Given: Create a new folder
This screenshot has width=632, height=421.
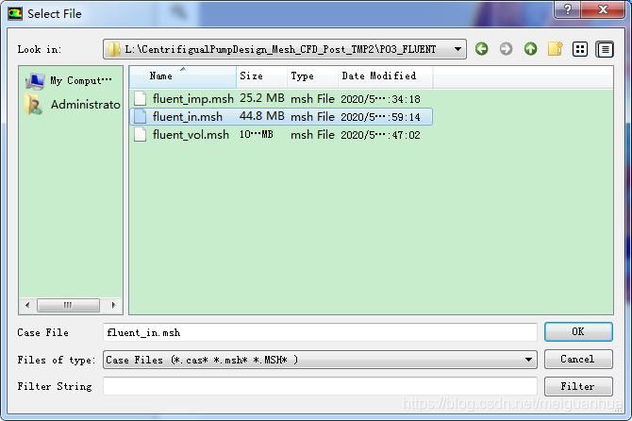Looking at the screenshot, I should click(556, 49).
